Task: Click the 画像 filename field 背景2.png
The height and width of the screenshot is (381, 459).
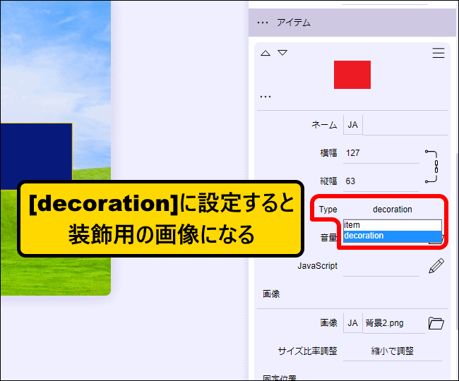Action: 393,323
